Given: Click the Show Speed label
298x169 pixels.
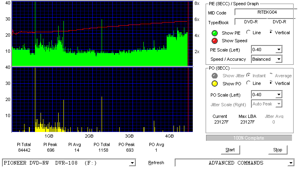Looking at the screenshot, I should [235, 41].
